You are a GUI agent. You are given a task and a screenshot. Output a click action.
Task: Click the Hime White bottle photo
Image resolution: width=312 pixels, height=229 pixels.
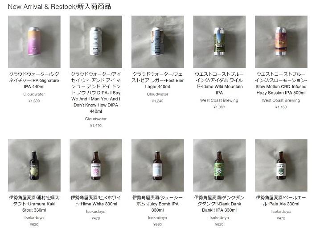96,165
